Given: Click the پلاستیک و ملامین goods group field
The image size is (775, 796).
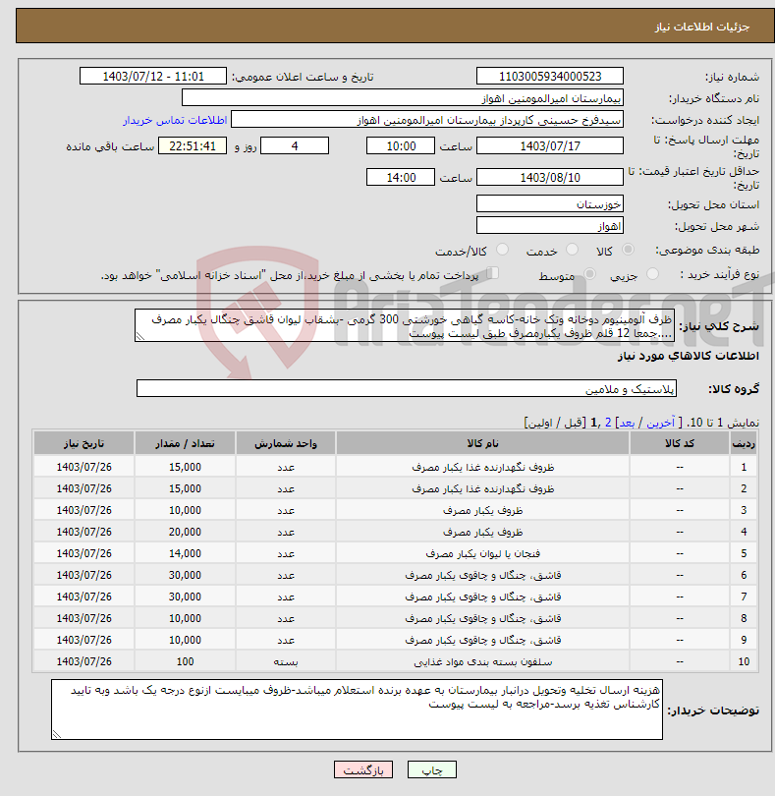Looking at the screenshot, I should pos(406,389).
